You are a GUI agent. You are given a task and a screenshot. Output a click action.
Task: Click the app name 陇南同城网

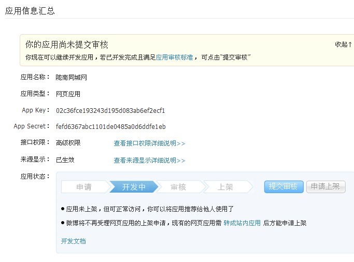tap(72, 77)
